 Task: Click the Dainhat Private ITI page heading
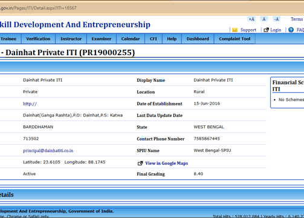[70, 53]
